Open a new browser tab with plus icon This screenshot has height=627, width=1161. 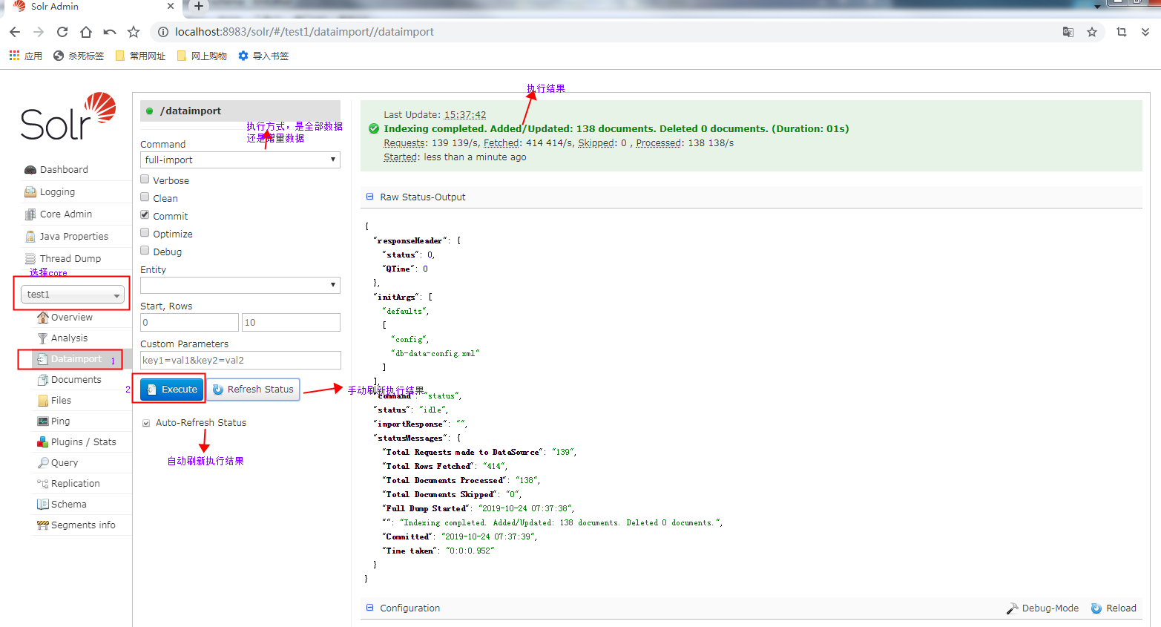[x=199, y=6]
